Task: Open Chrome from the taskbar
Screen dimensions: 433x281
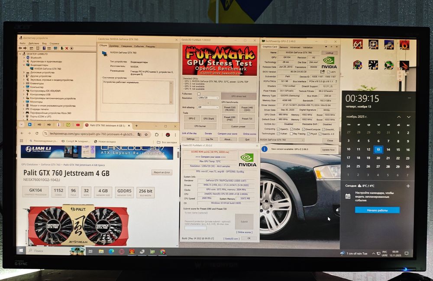Action: [163, 252]
